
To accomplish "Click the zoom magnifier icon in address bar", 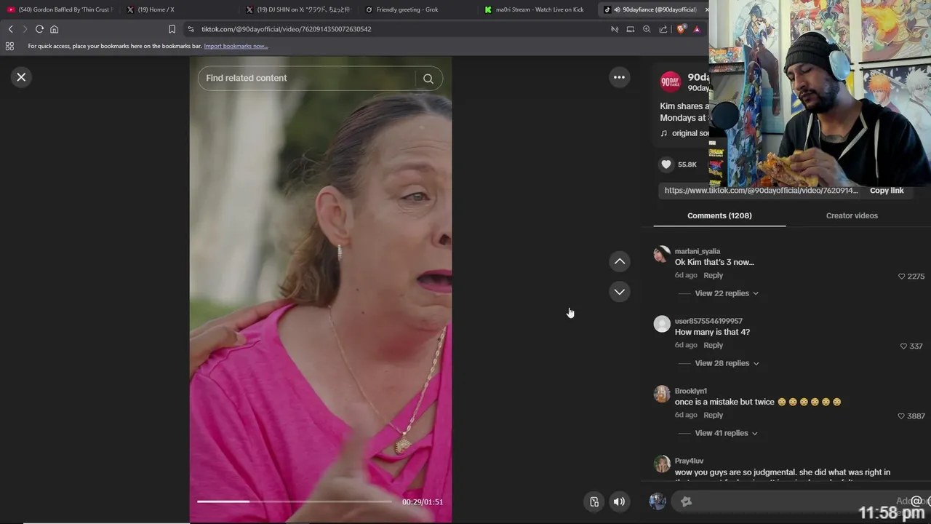I will pos(647,29).
